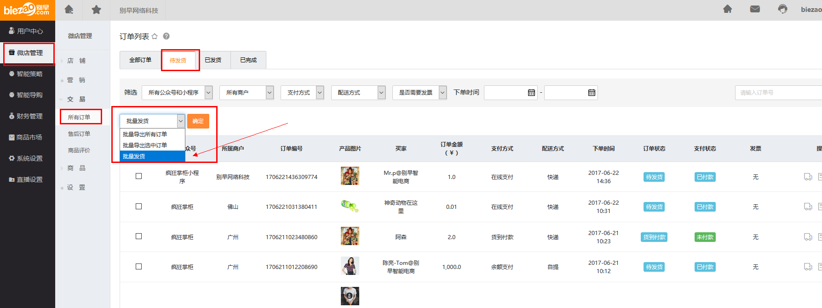Click the home icon in top bar

(x=69, y=10)
